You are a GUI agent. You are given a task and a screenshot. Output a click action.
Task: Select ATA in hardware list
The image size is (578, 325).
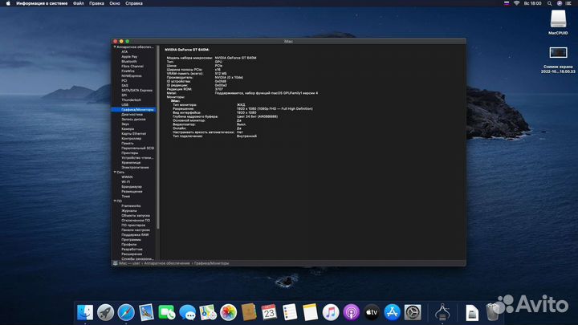pyautogui.click(x=124, y=52)
